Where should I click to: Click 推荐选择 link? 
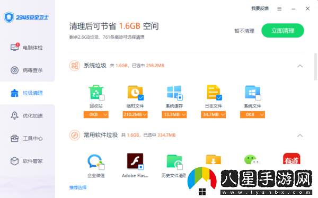coord(78,187)
